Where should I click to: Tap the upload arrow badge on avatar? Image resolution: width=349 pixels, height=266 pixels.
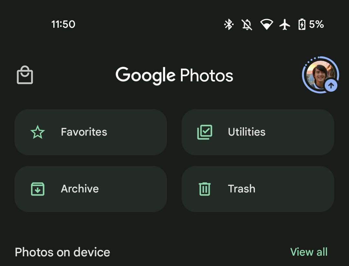click(x=331, y=86)
